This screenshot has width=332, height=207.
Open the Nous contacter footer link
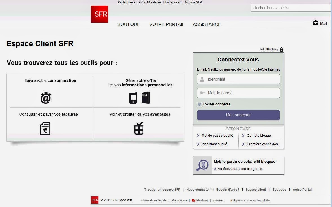click(198, 190)
